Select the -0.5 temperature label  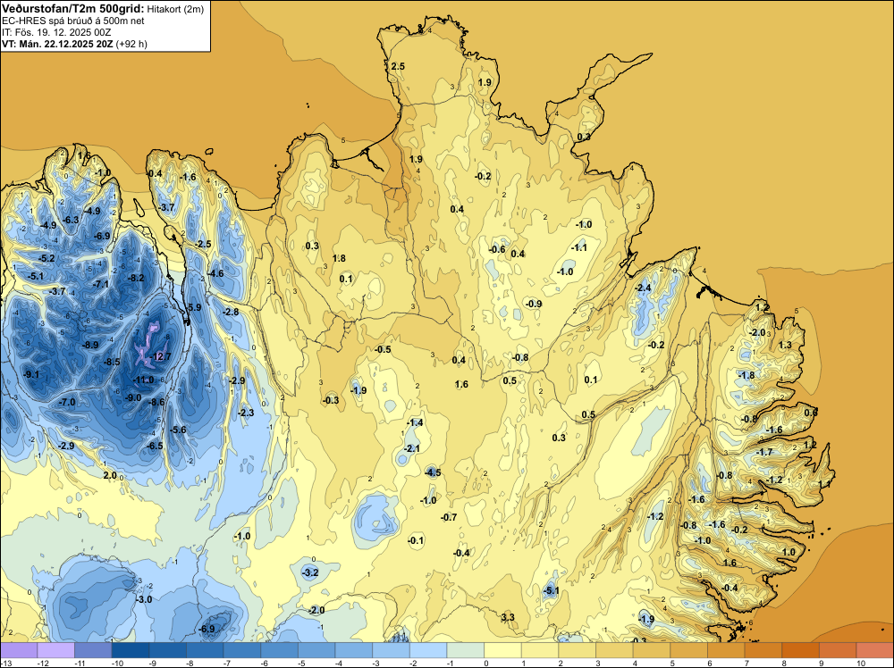tap(383, 349)
